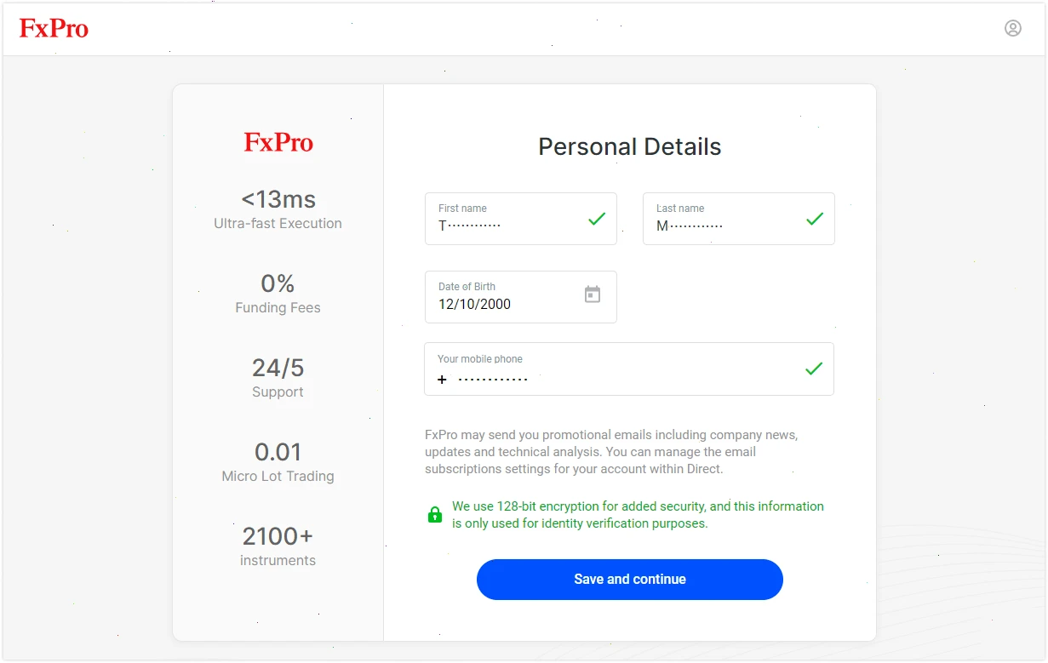This screenshot has height=663, width=1048.
Task: Click the FxPro logo in the sidebar
Action: 278,142
